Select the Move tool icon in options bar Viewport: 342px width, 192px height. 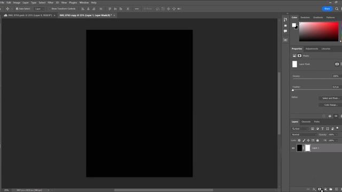pos(7,9)
